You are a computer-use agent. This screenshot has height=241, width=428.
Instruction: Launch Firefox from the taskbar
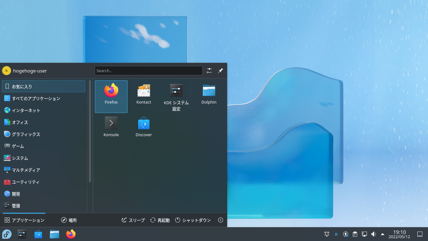click(71, 234)
